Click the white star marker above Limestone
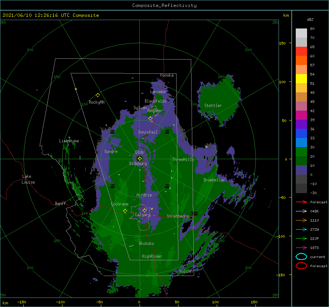The image size is (329, 307). 69,138
